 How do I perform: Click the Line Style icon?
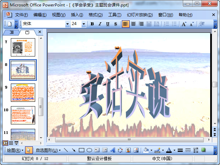180,150
